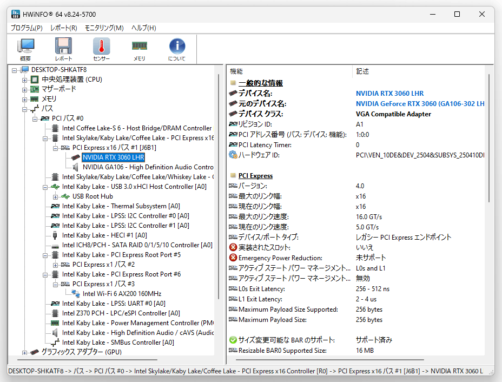Click the HWiNFO title bar app icon

pos(15,14)
